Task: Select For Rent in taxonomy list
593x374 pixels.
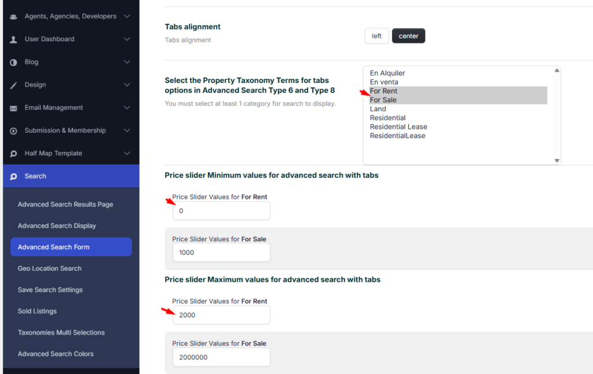Action: pos(458,91)
